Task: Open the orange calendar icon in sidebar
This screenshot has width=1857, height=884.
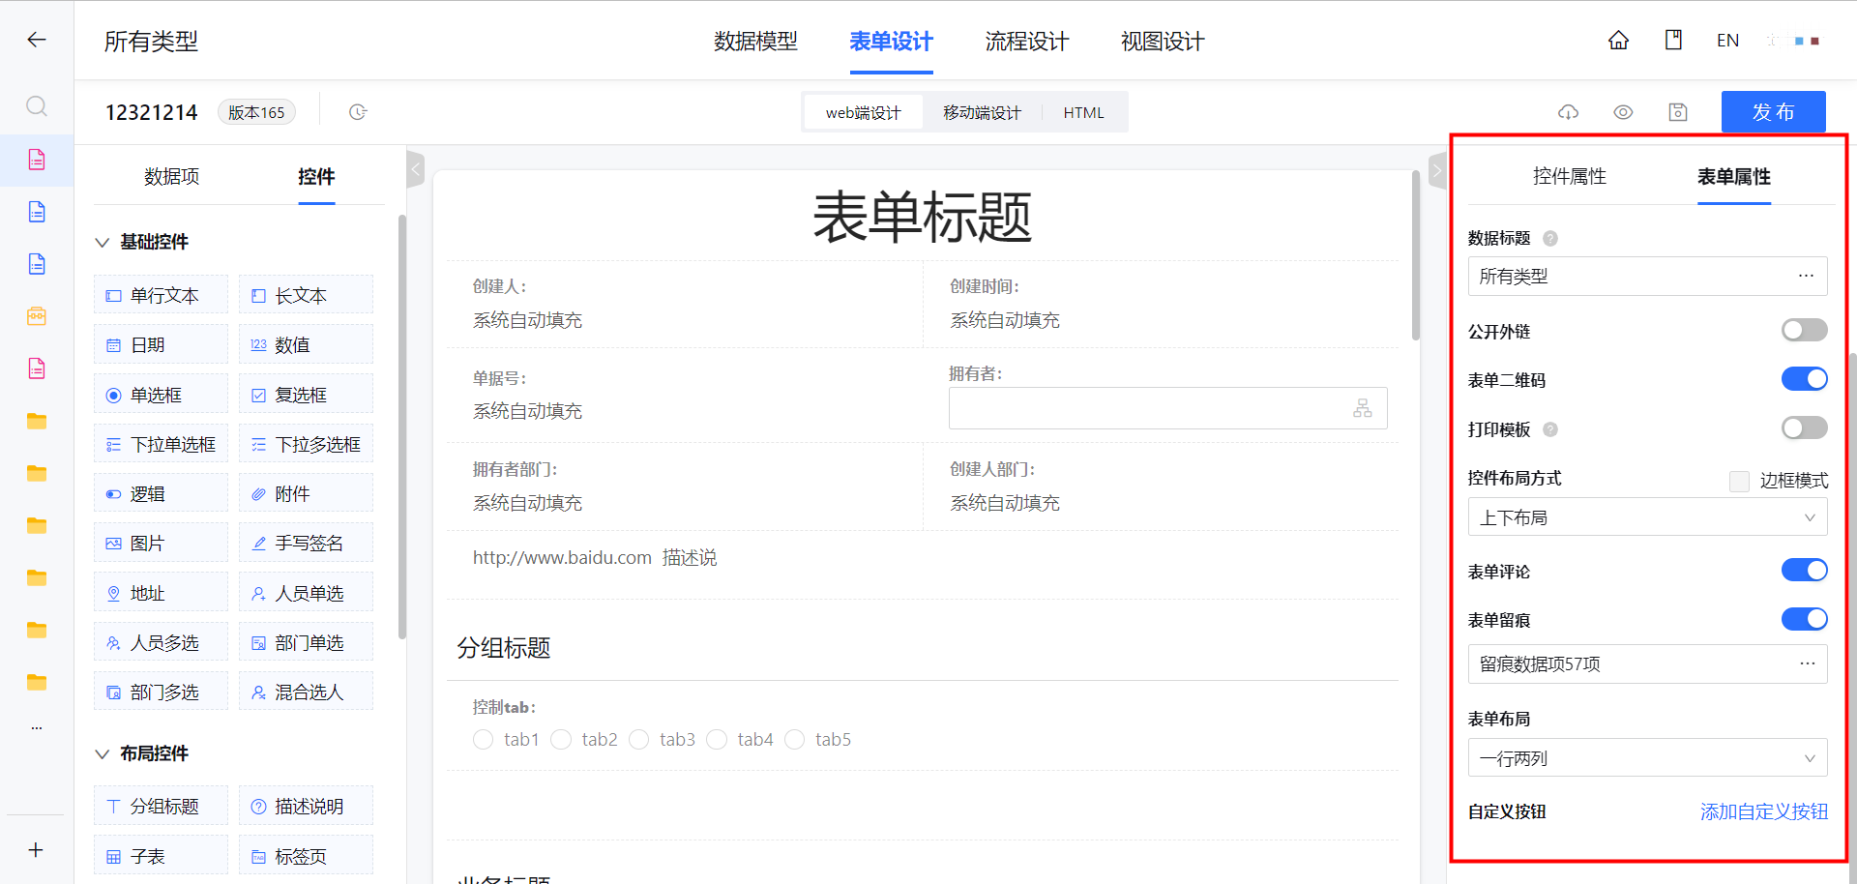Action: point(37,316)
